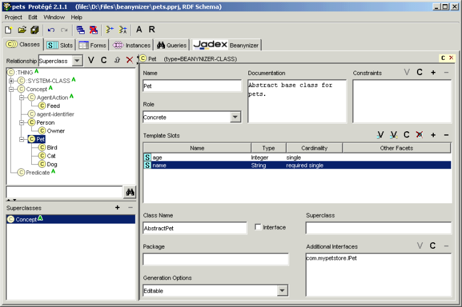The width and height of the screenshot is (462, 307).
Task: Toggle the Interface checkbox
Action: coord(258,227)
